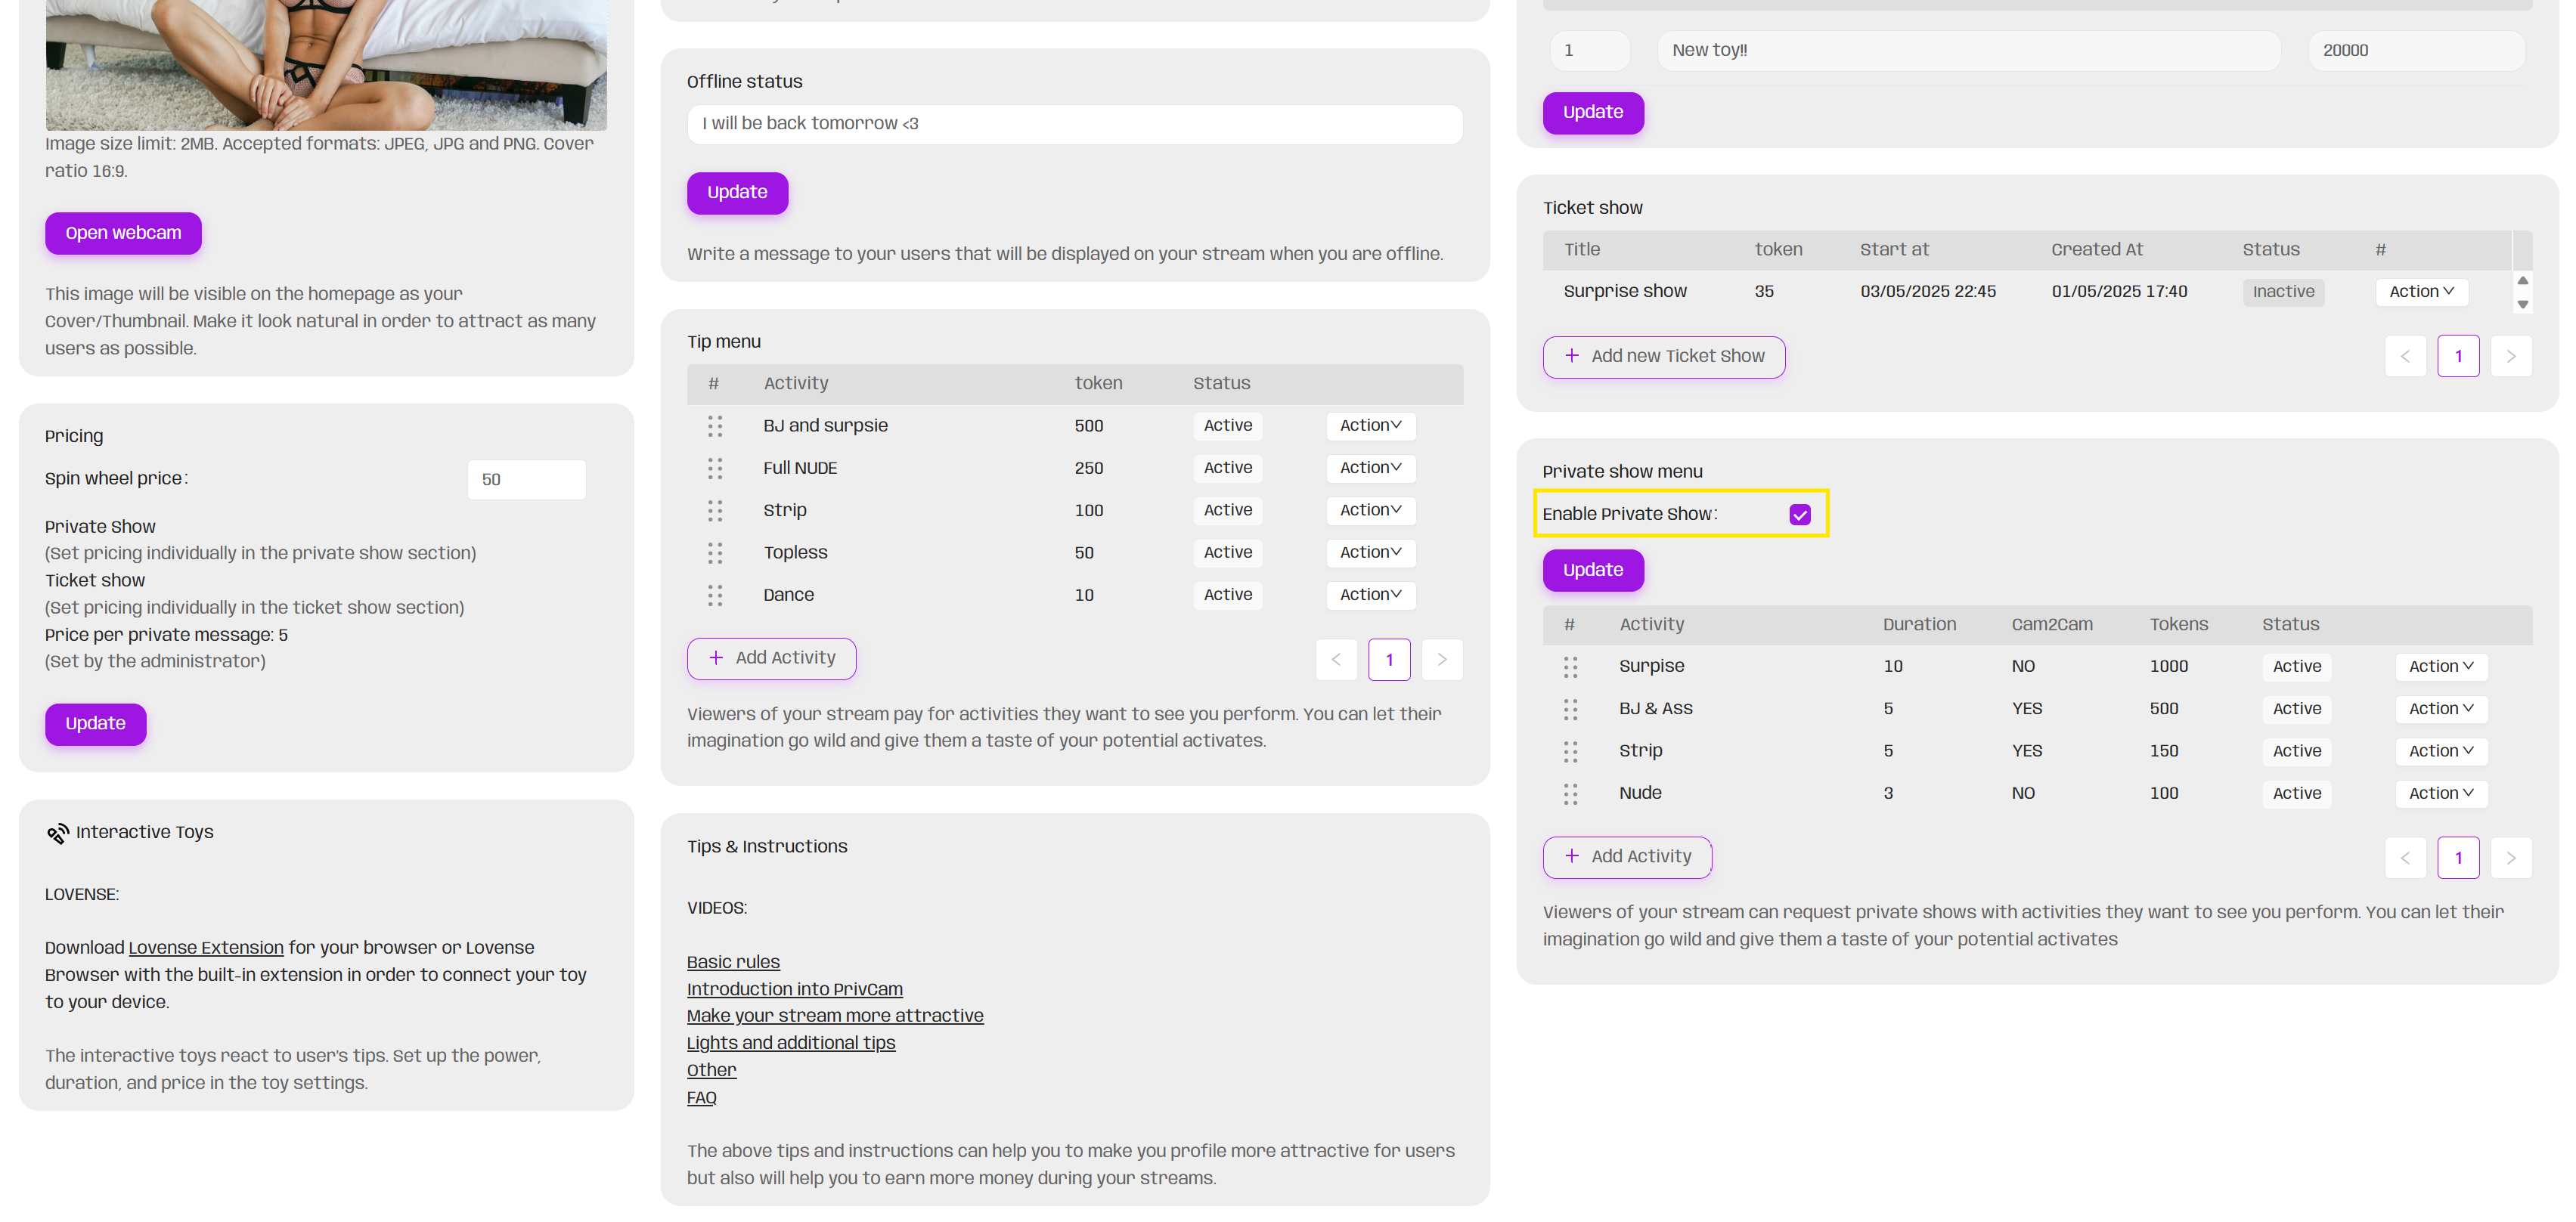
Task: Click the Interactive Toys icon
Action: tap(58, 834)
